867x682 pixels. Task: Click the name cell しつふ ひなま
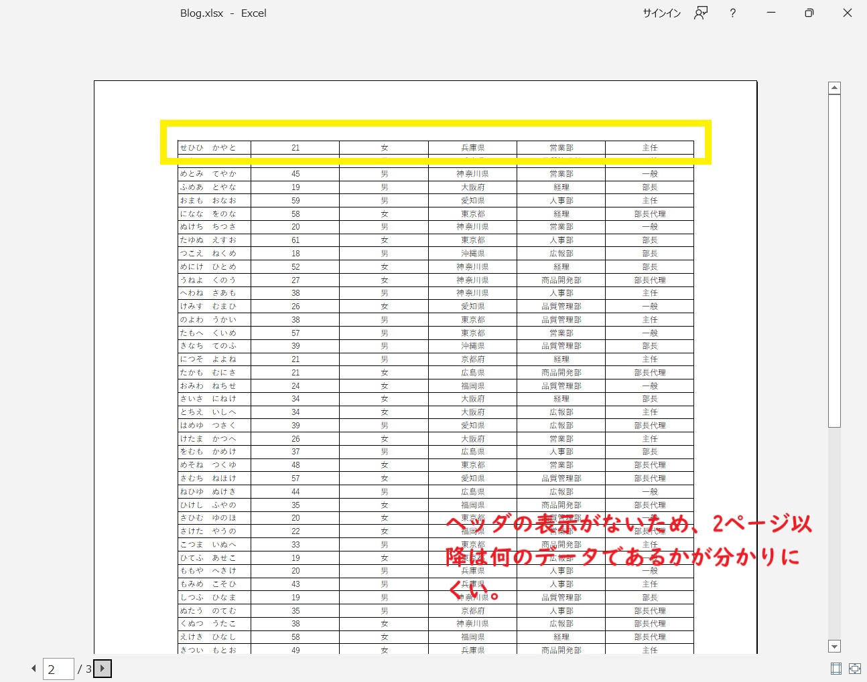[214, 598]
